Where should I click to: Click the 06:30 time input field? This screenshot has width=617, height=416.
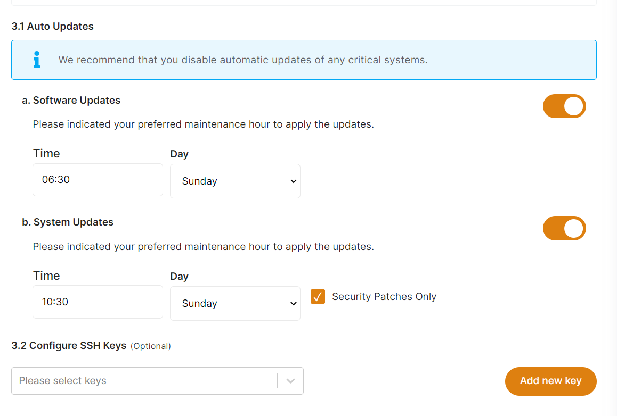(x=98, y=180)
